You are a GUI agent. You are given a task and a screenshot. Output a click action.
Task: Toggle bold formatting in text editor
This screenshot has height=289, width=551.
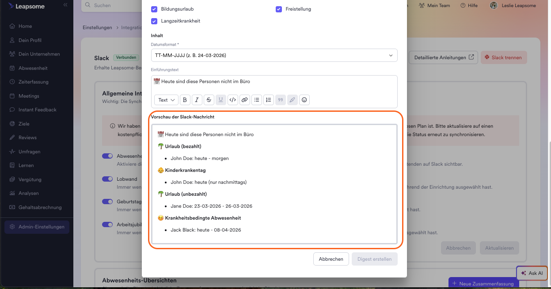coord(185,100)
